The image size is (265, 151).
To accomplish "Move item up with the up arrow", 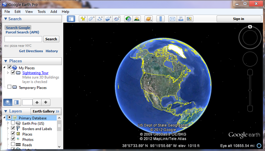I will (37, 102).
